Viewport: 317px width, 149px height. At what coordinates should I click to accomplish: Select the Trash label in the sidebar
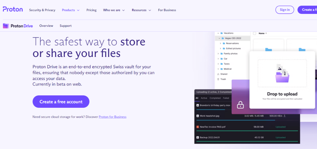223,79
